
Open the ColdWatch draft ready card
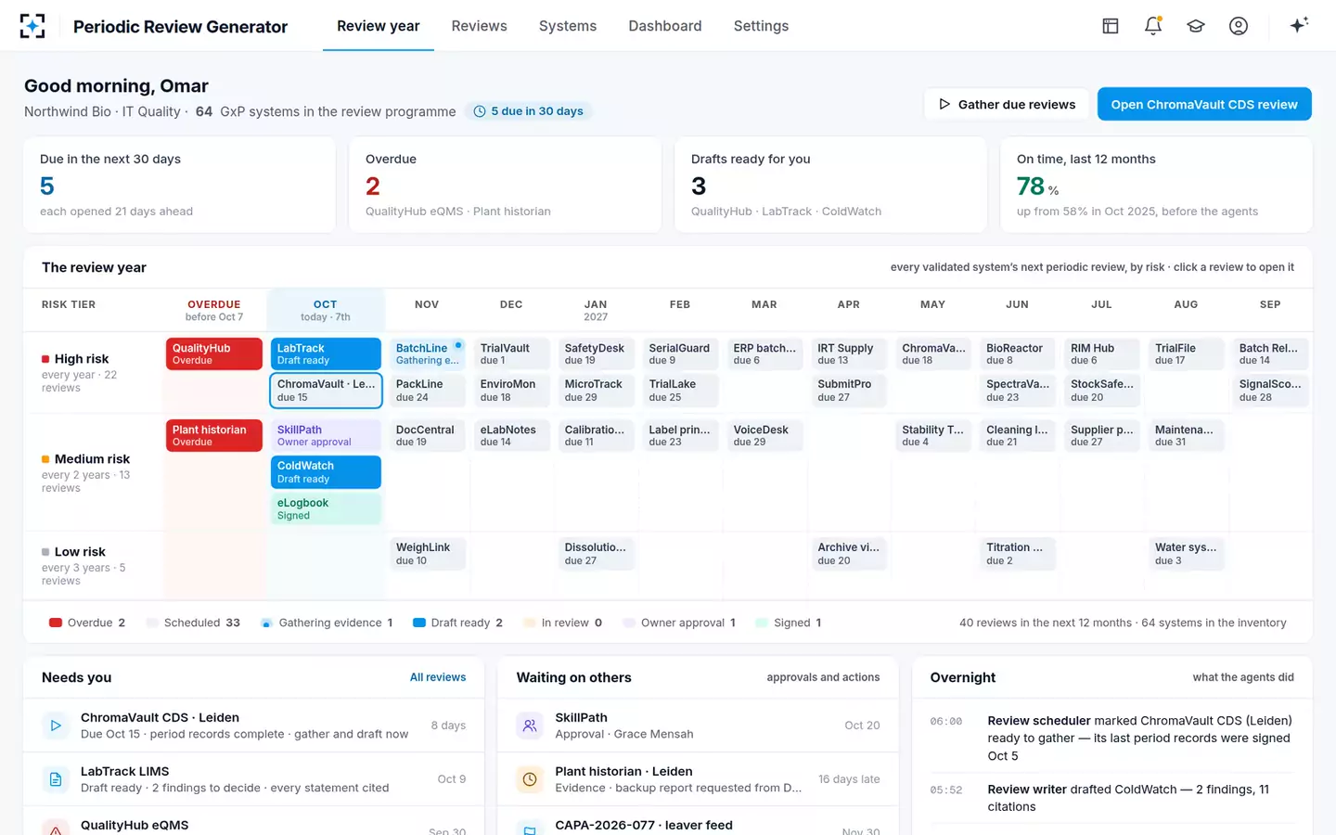point(326,471)
